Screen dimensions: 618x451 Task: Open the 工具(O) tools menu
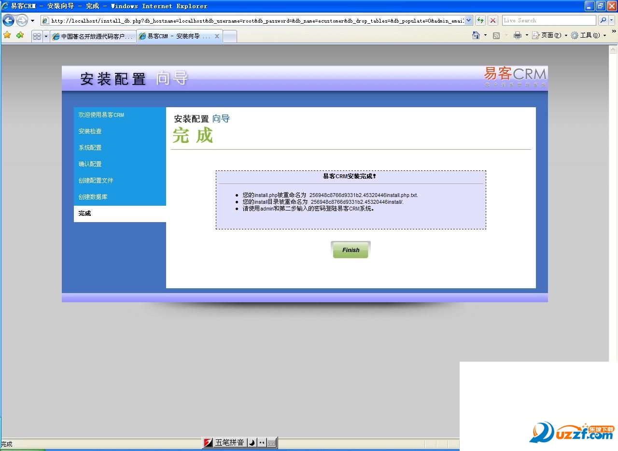[x=589, y=35]
